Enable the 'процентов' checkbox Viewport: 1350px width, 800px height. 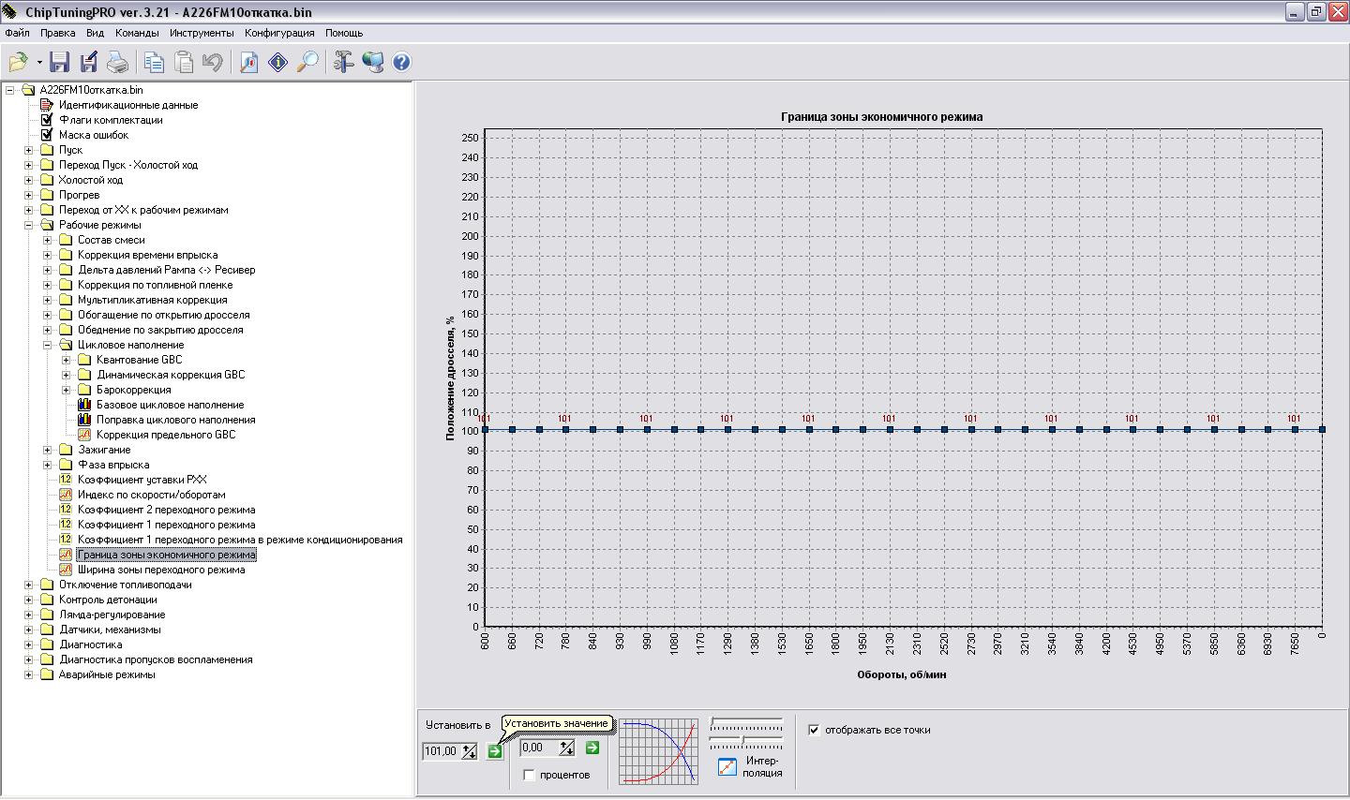click(529, 775)
